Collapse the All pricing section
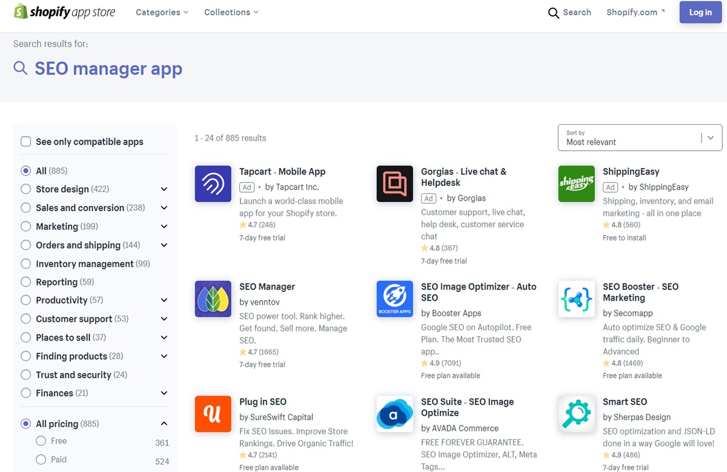Screen dimensions: 727x472 (x=164, y=424)
